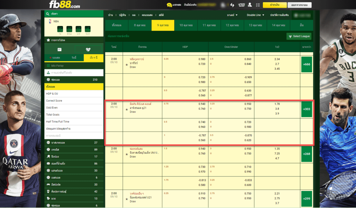Favorite the +299 match using its star

(127, 199)
